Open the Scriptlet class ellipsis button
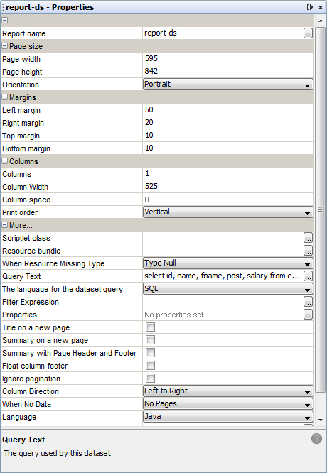The image size is (327, 473). (x=308, y=238)
